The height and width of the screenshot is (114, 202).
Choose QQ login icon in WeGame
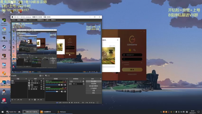130,50
